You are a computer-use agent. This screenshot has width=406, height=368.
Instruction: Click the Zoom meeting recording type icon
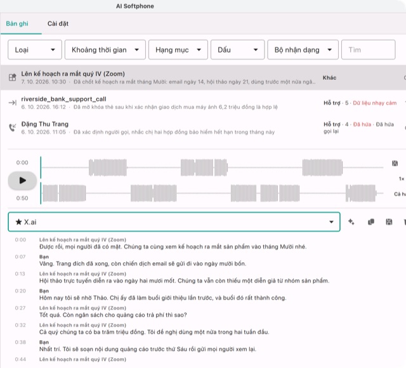click(12, 77)
